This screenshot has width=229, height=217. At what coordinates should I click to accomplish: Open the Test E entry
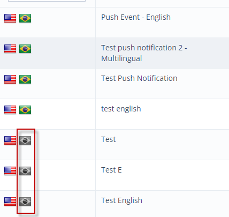coord(111,170)
